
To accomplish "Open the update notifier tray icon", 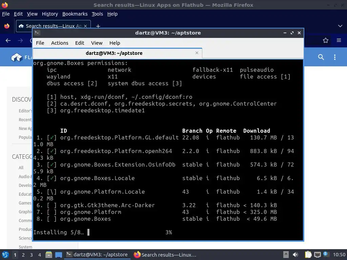I will point(326,254).
